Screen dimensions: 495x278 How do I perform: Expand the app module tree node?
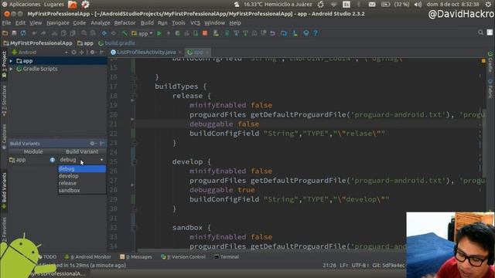(x=11, y=61)
